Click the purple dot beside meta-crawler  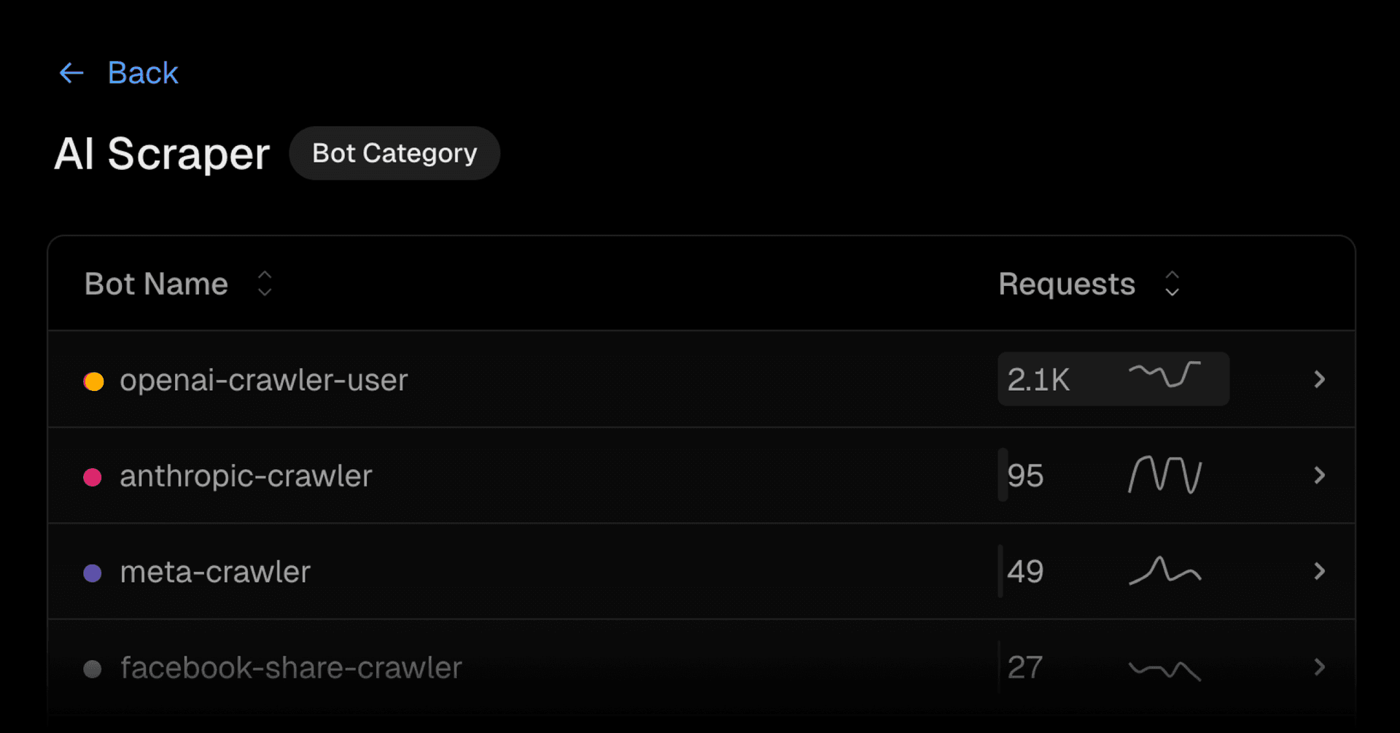(x=93, y=573)
